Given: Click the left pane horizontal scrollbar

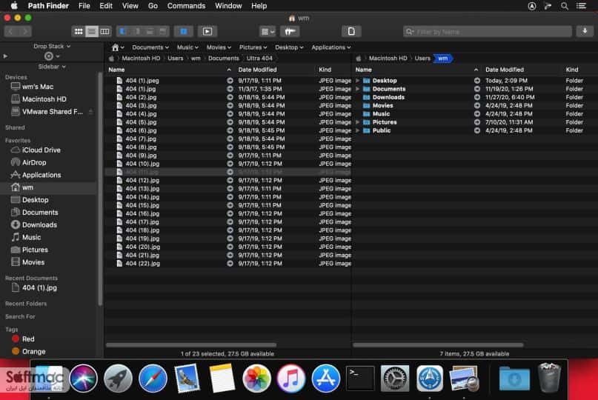Looking at the screenshot, I should pos(191,345).
